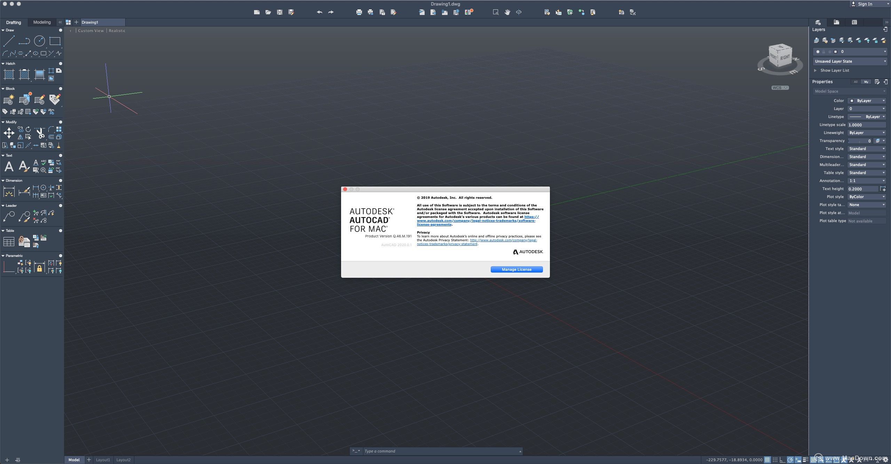Create a new drawing from the toolbar

pos(257,12)
